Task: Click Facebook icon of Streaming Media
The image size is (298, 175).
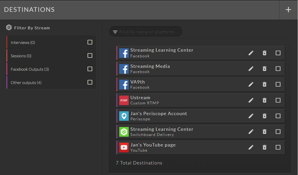Action: tap(124, 69)
